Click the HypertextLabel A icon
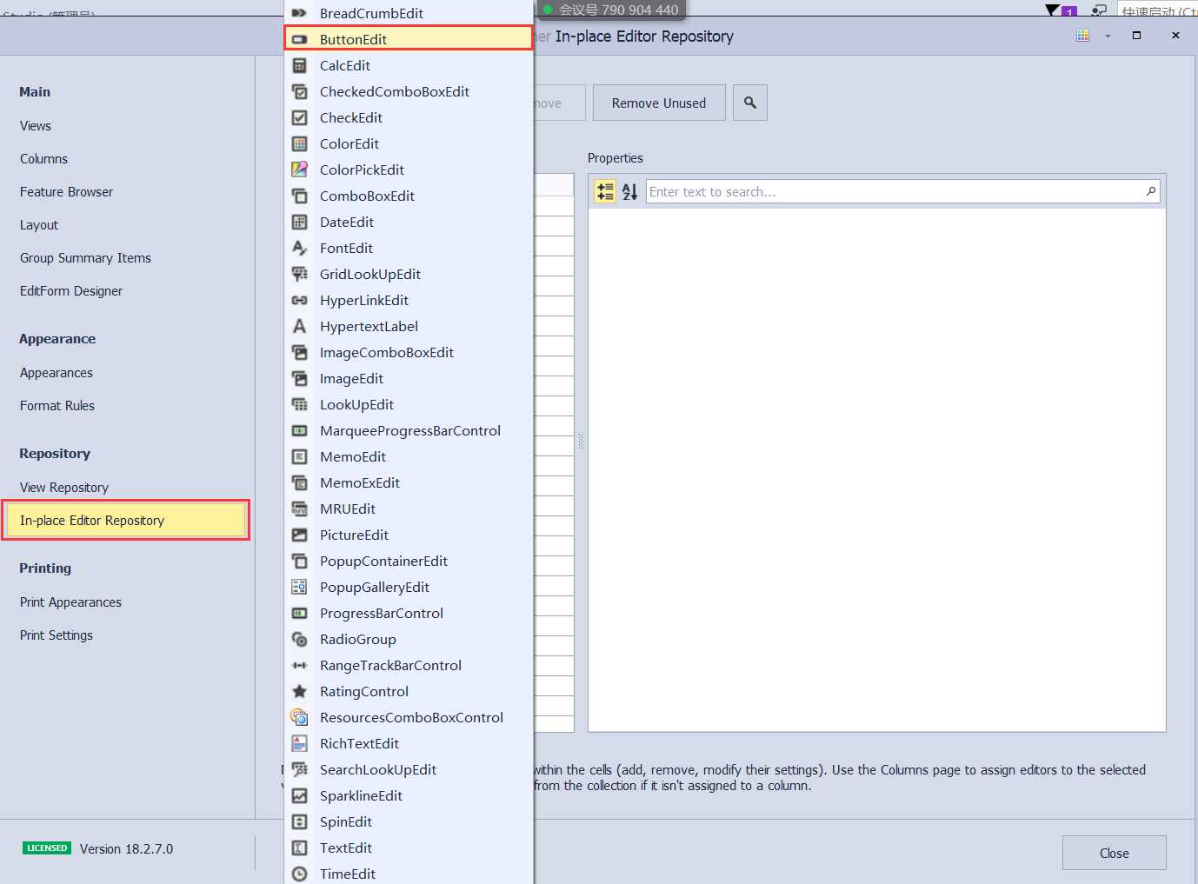 pos(299,326)
